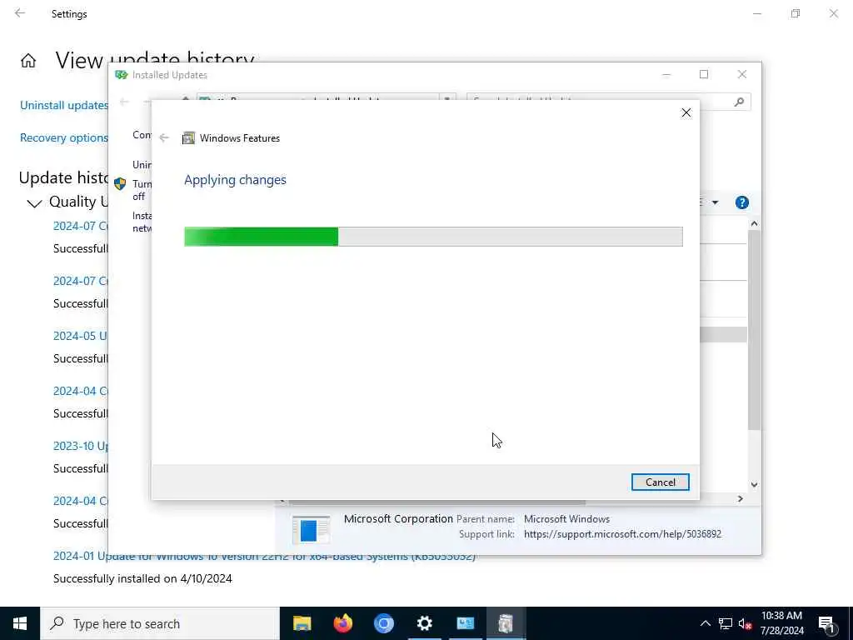Maximize the Installed Updates window
This screenshot has width=853, height=640.
(704, 74)
